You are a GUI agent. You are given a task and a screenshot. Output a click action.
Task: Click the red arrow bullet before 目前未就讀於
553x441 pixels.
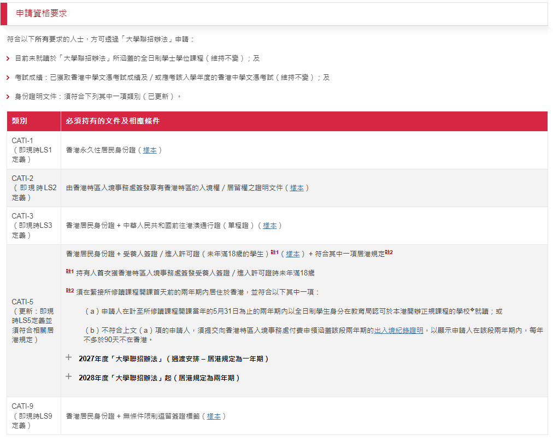click(8, 58)
